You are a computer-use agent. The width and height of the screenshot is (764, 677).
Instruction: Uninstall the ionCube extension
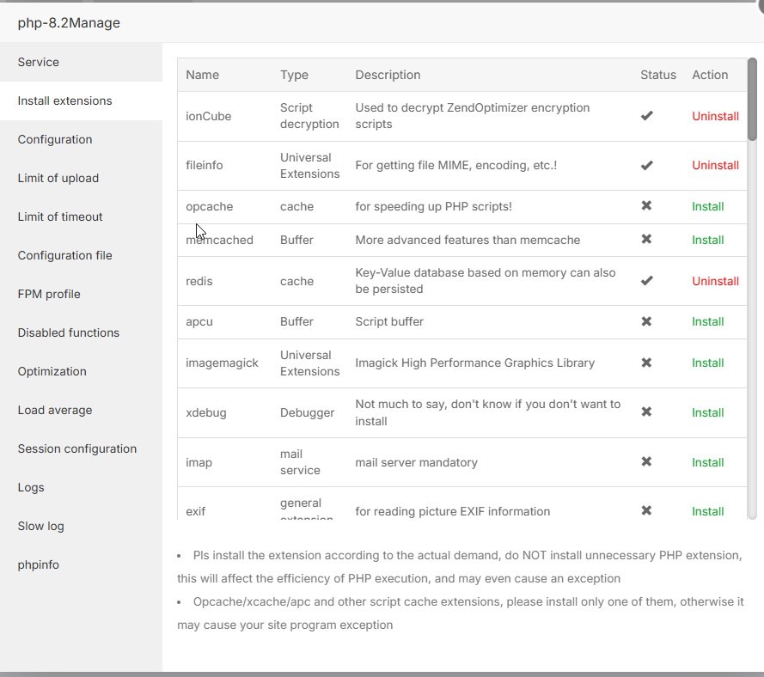pos(715,116)
